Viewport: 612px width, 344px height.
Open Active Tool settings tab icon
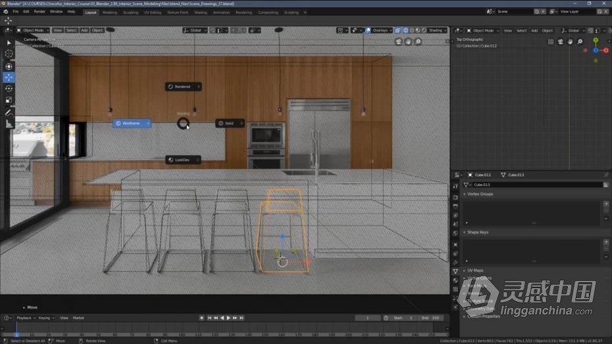455,186
